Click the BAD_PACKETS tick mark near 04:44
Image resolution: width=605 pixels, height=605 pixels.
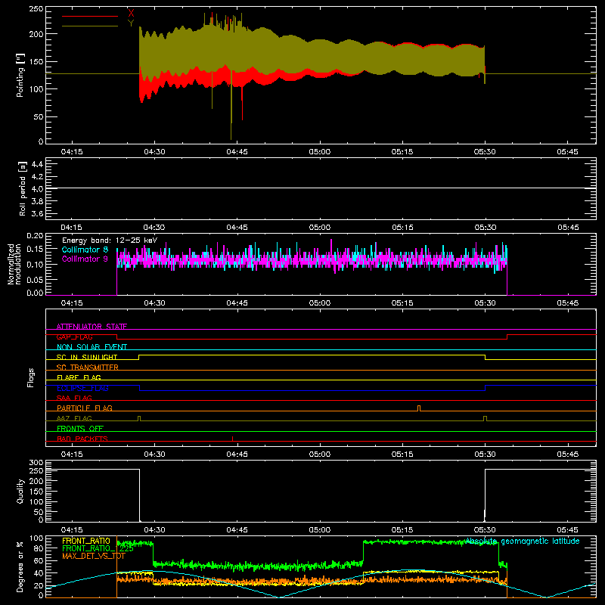point(232,439)
